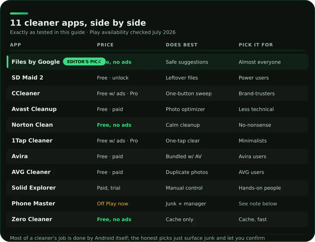The image size is (315, 242).
Task: Click the orange 'Off Play now' status
Action: click(x=112, y=204)
